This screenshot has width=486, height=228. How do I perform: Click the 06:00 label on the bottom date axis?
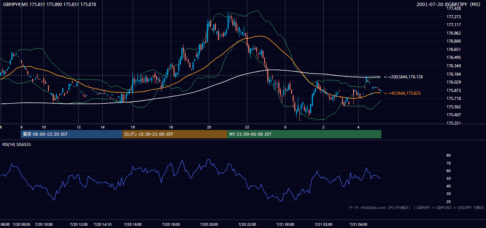coord(5,224)
